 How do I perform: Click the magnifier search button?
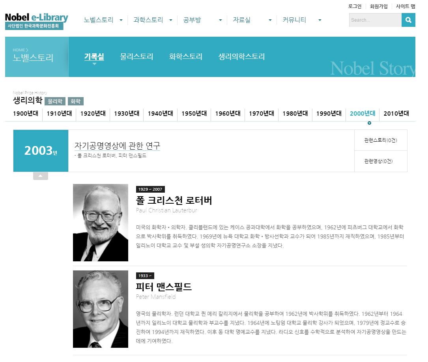point(408,20)
